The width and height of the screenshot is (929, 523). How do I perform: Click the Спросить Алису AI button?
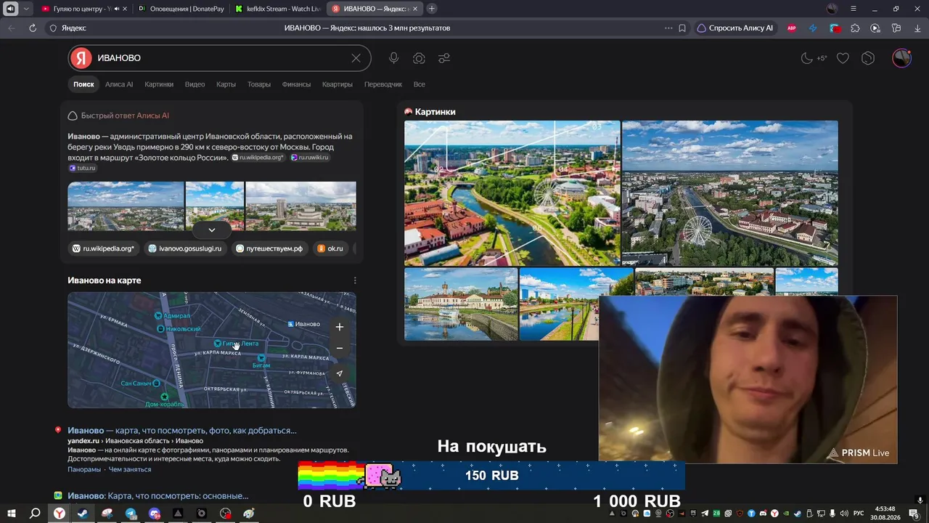735,28
